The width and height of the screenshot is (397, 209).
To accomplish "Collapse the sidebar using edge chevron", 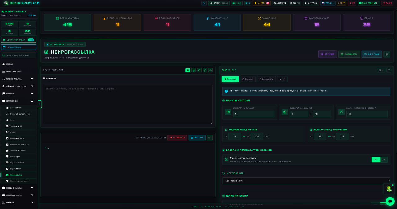I will (40, 104).
